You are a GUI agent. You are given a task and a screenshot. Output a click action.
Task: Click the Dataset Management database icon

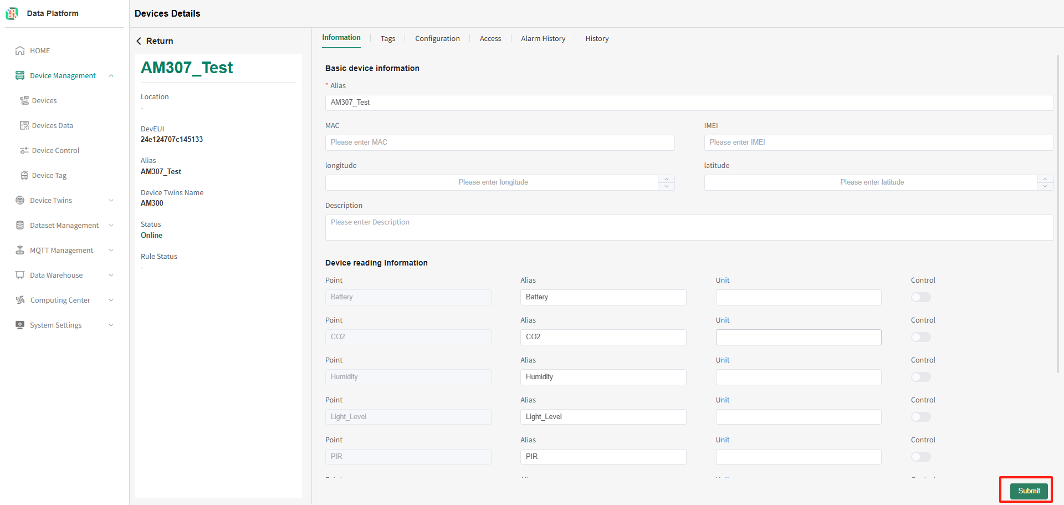[20, 225]
